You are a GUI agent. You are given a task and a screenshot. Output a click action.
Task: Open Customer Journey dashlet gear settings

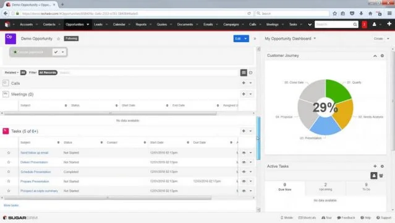[x=382, y=56]
